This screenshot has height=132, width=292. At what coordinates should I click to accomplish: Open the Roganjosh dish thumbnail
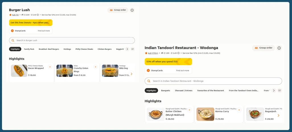tap(255, 114)
